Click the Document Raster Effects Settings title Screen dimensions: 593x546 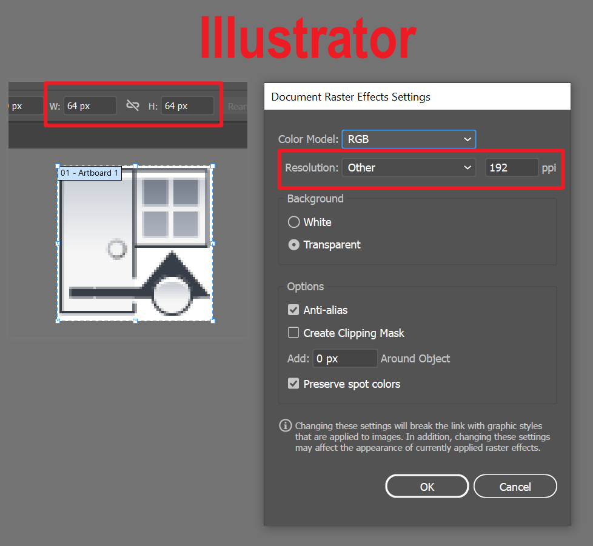(350, 97)
